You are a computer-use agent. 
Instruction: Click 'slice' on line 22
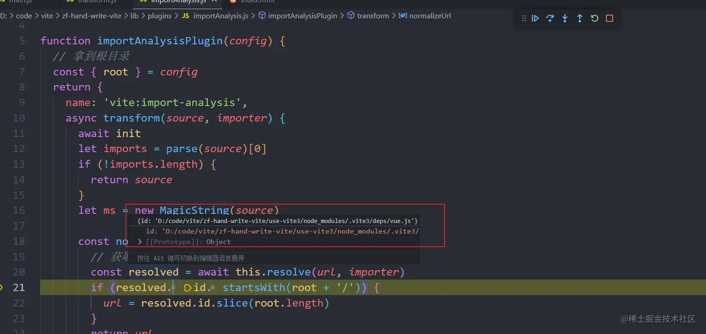click(232, 303)
